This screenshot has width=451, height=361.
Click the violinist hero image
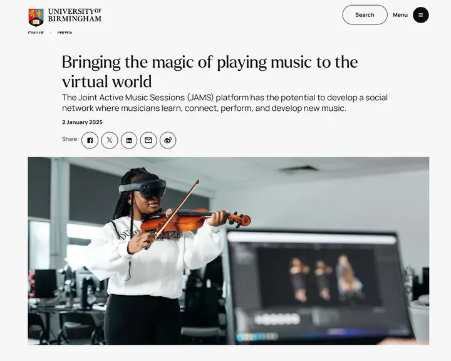pyautogui.click(x=229, y=251)
